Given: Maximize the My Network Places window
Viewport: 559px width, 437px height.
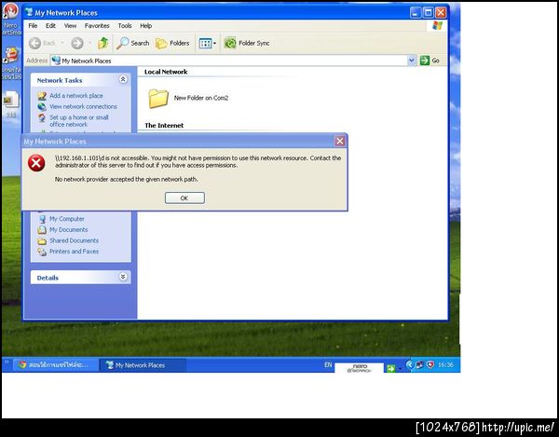Looking at the screenshot, I should click(428, 13).
